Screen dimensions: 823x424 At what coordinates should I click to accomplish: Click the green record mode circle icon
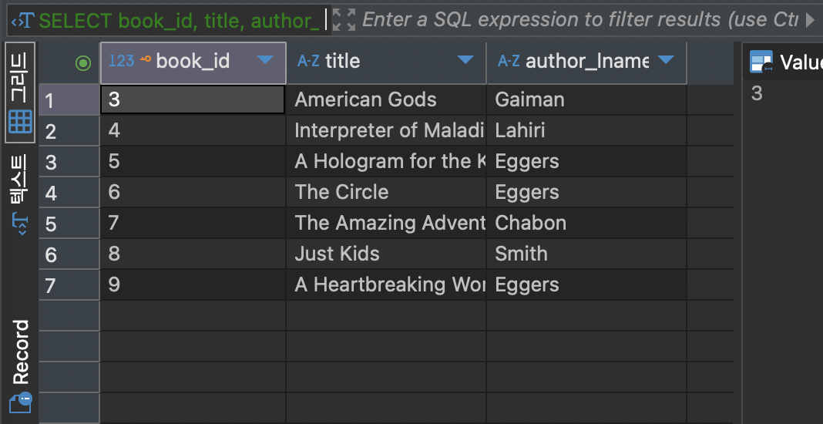tap(83, 63)
